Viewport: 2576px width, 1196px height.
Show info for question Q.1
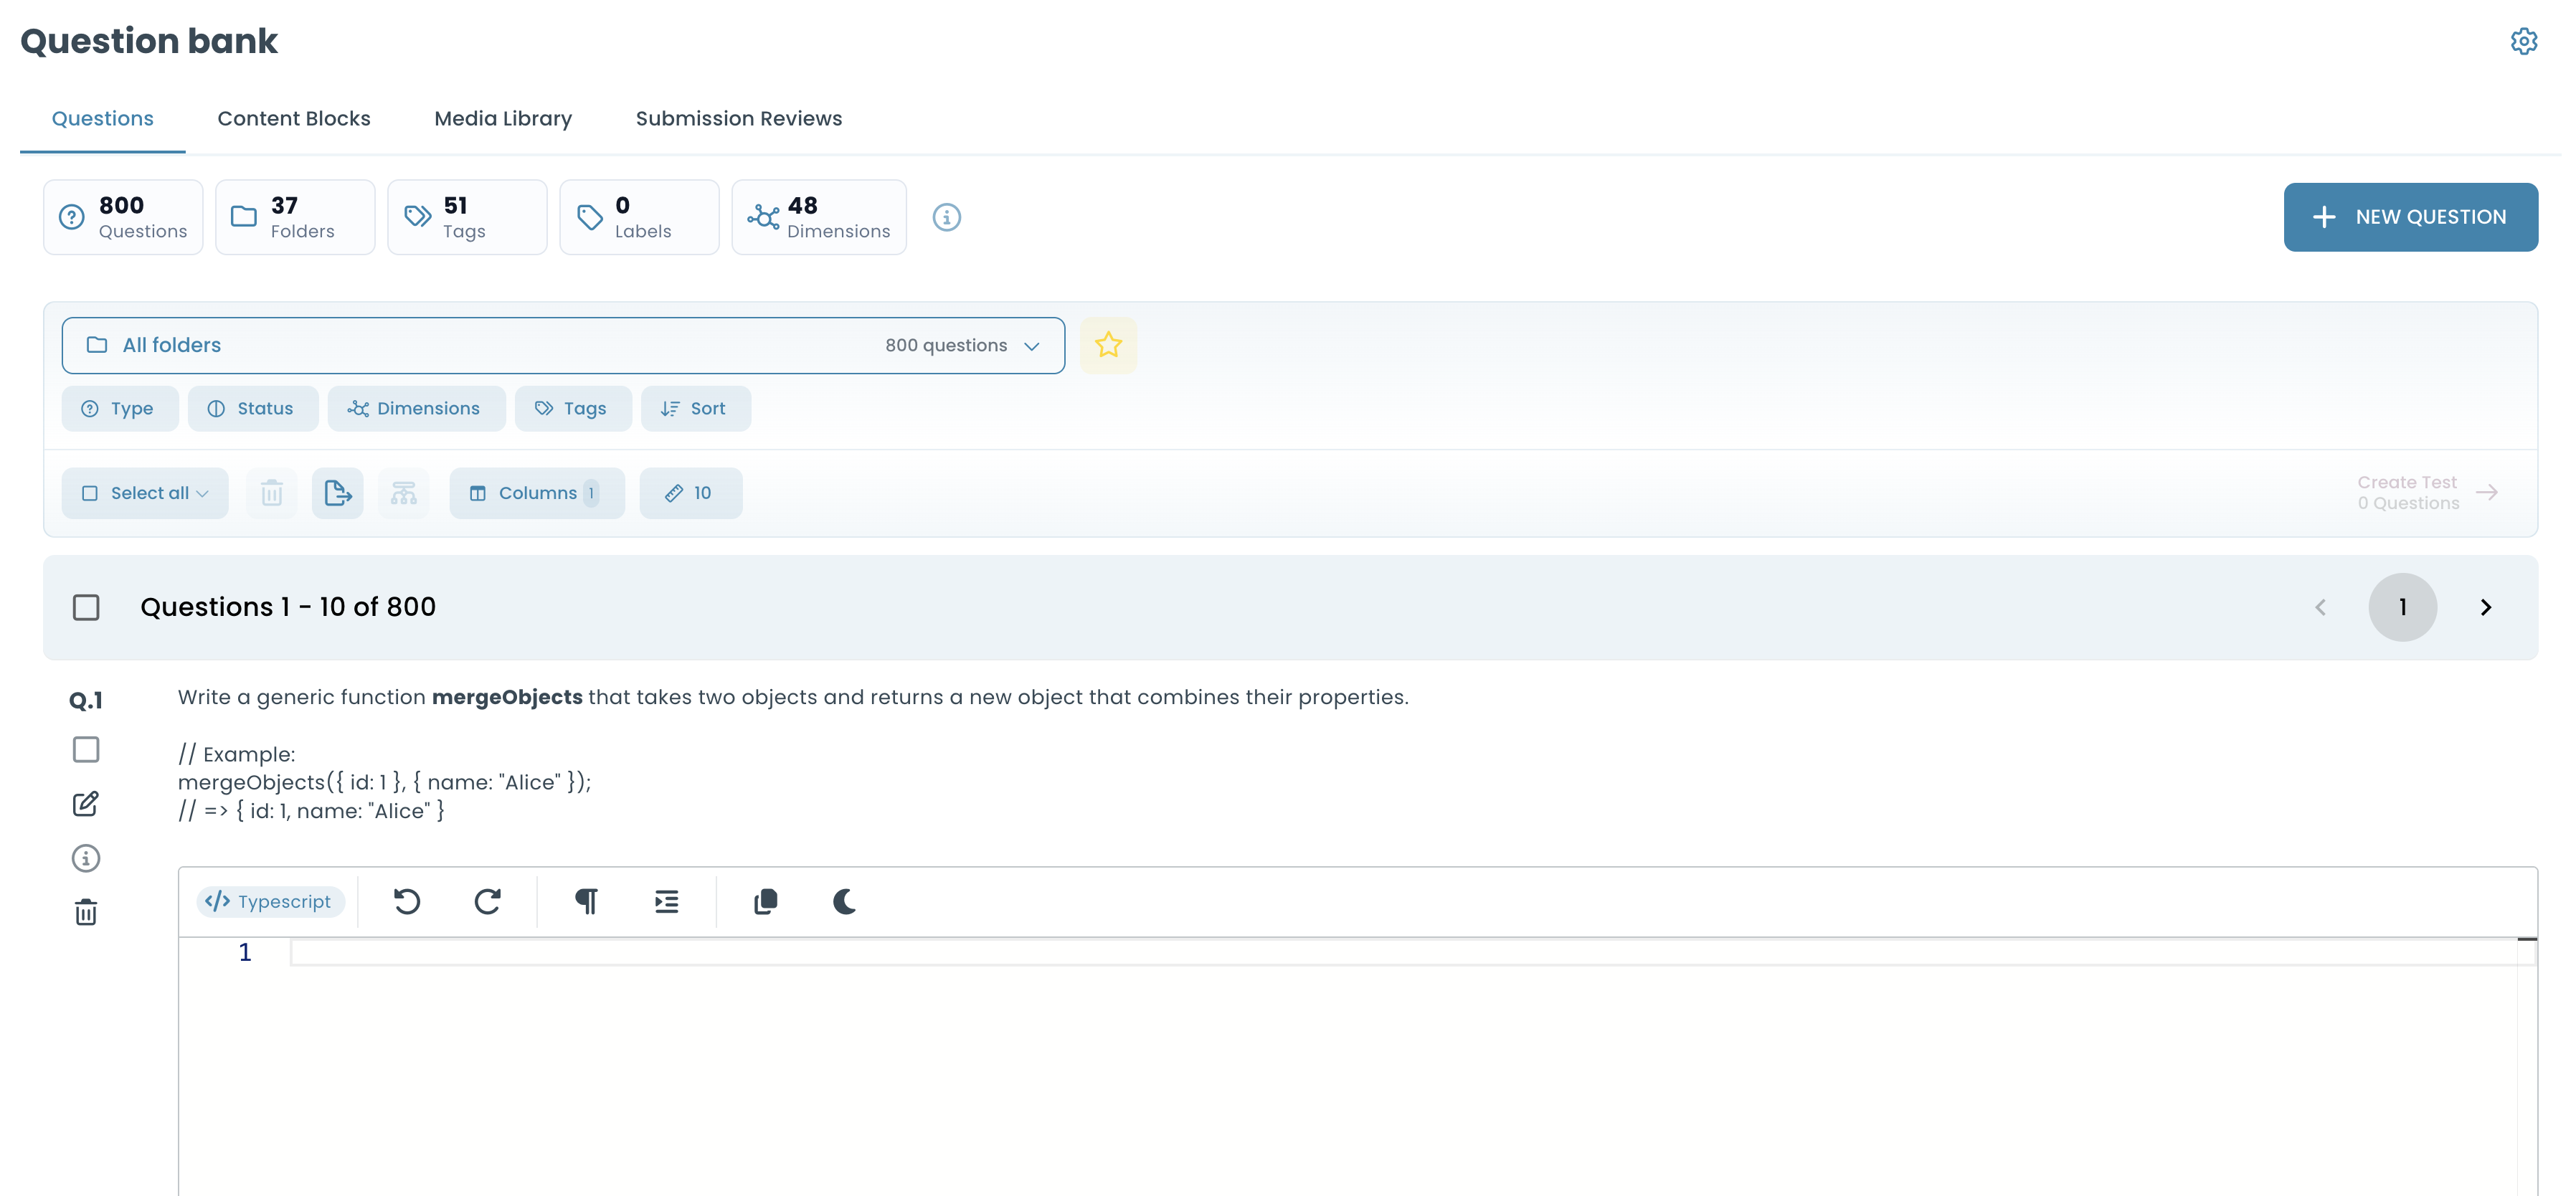86,858
